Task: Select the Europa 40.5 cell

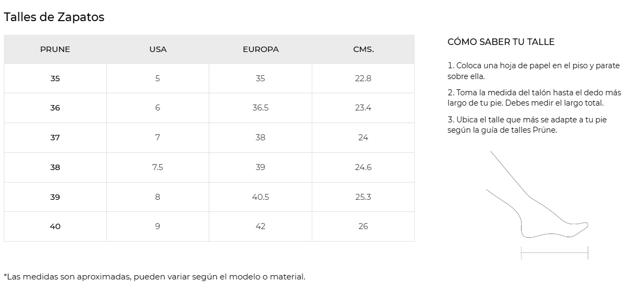Action: [260, 197]
